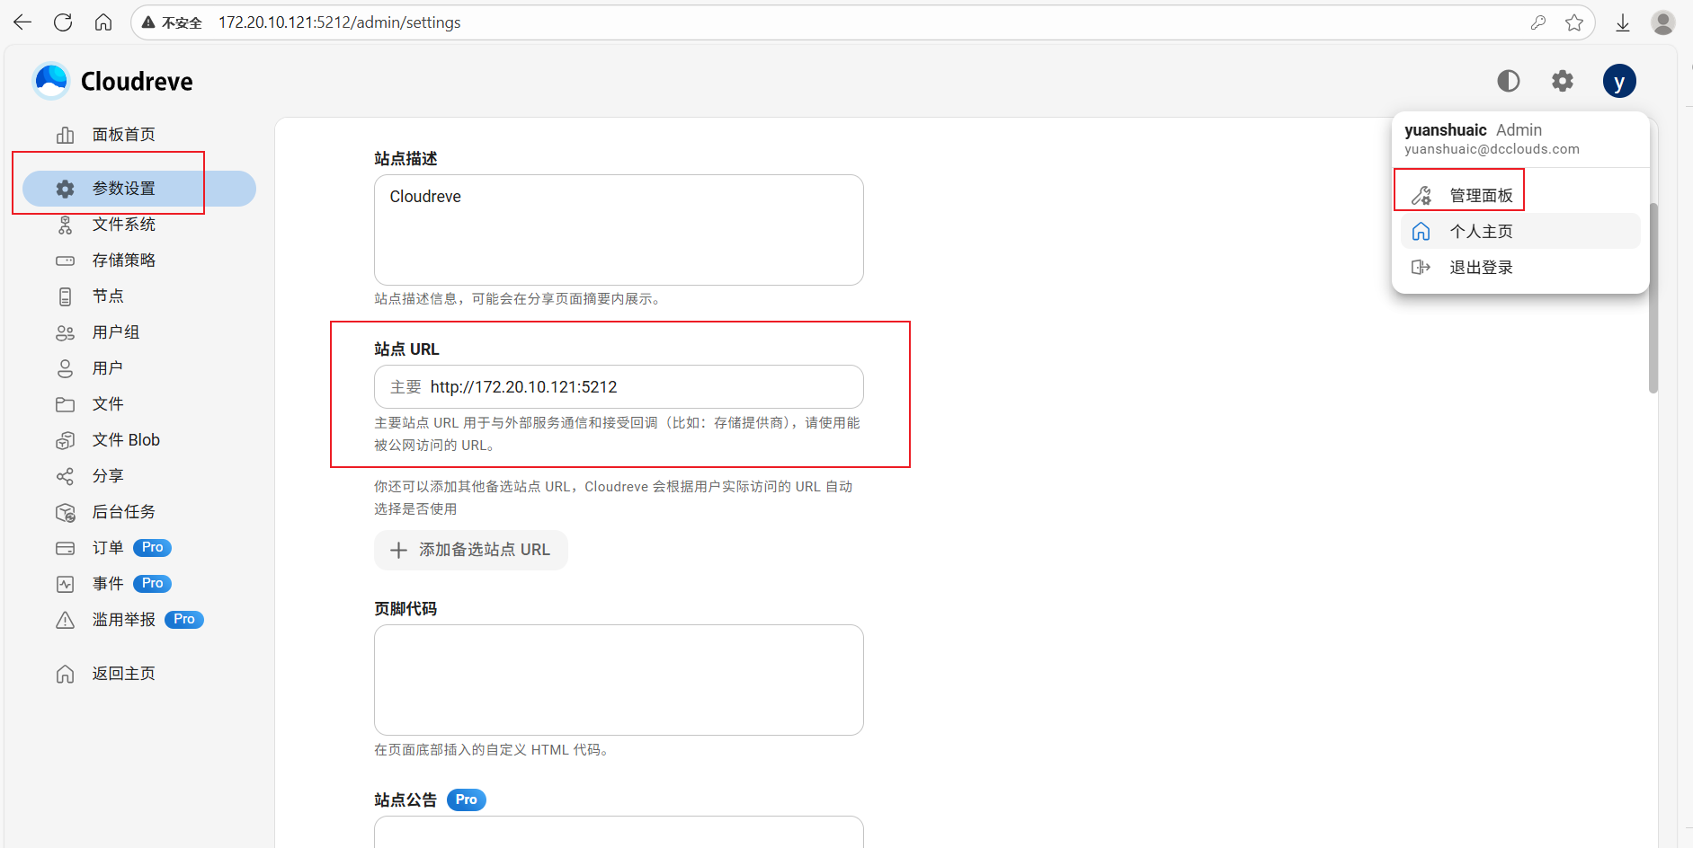
Task: Click the Blob cube icon beside 文件 Blob
Action: click(66, 440)
